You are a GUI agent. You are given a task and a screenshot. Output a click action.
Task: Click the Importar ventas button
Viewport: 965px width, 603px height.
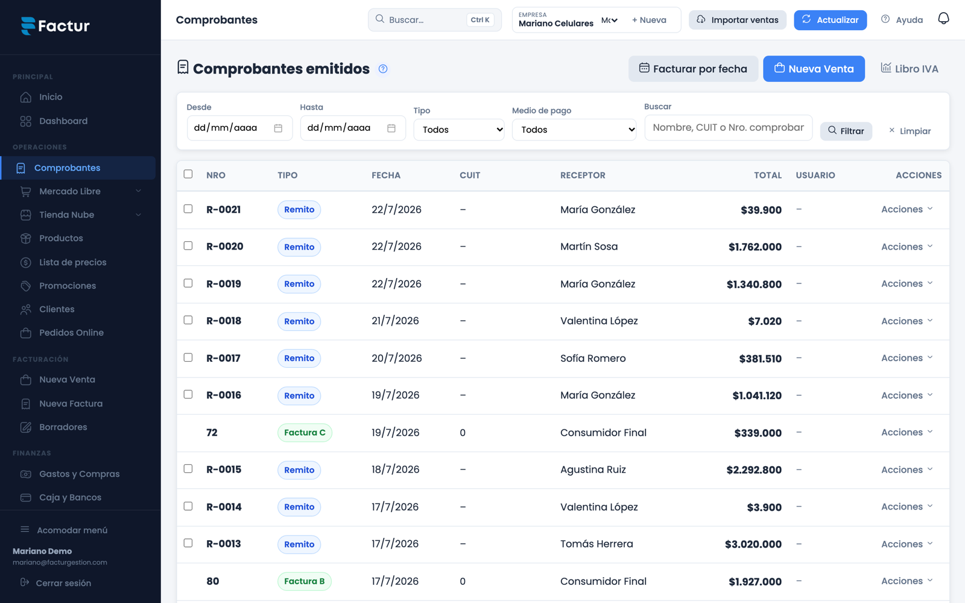click(x=738, y=20)
